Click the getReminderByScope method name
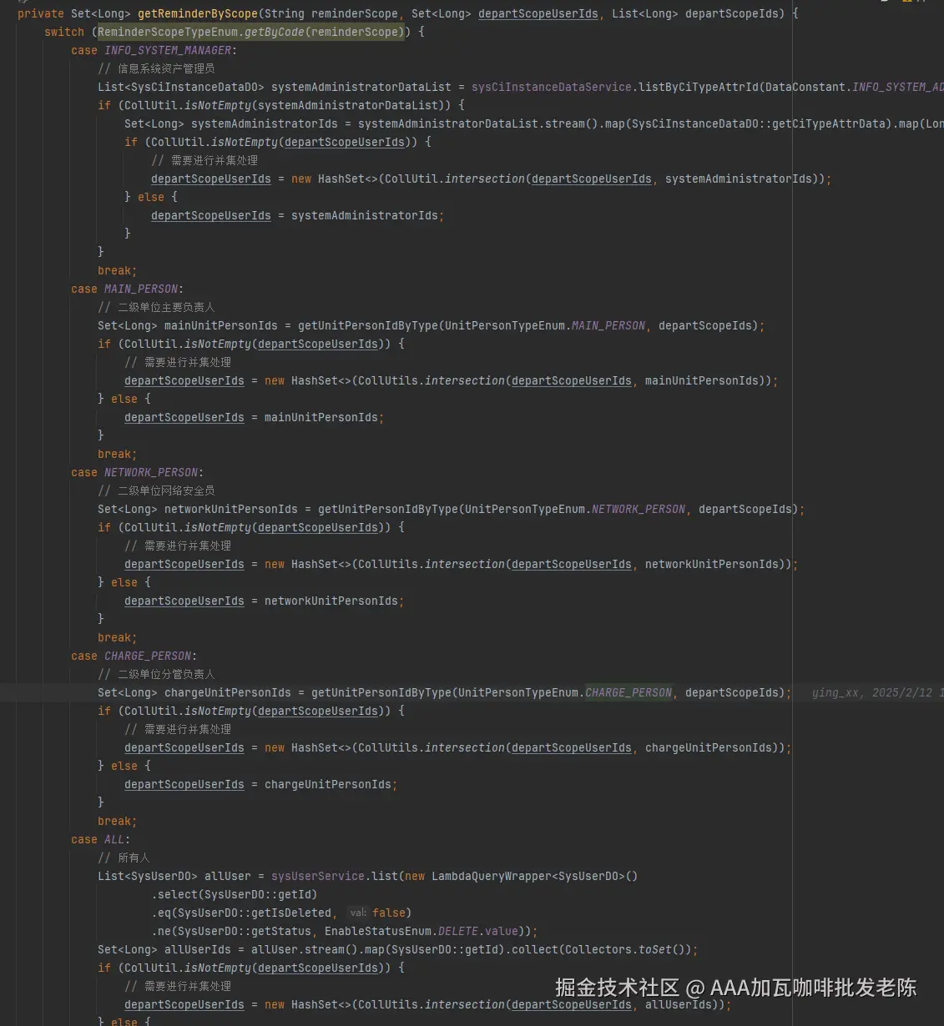The image size is (944, 1026). click(x=197, y=13)
